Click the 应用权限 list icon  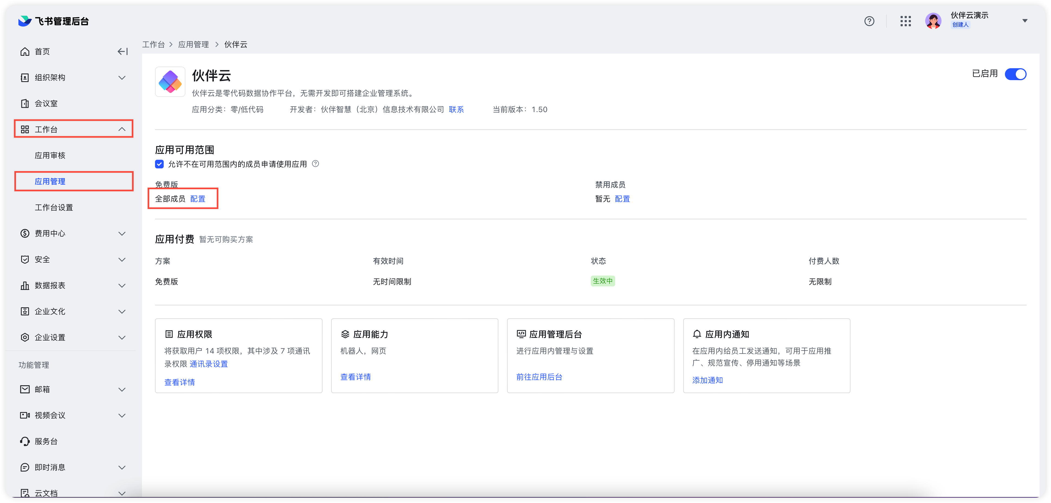169,334
